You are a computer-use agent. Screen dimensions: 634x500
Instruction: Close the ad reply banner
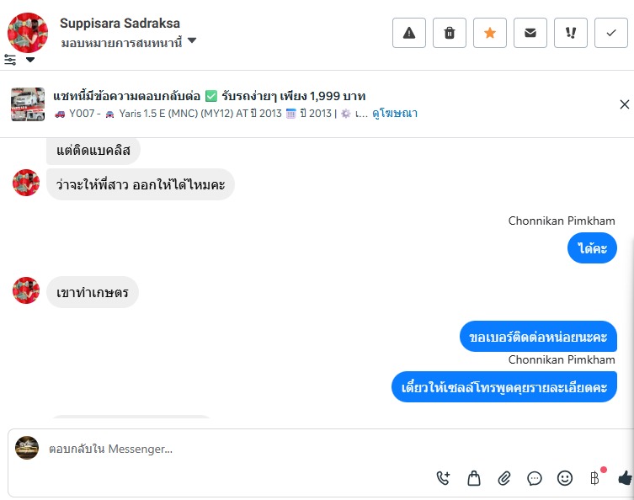[x=624, y=104]
